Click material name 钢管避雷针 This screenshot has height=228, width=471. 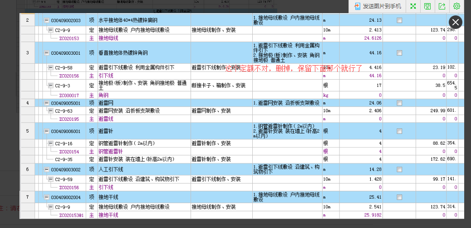111,152
